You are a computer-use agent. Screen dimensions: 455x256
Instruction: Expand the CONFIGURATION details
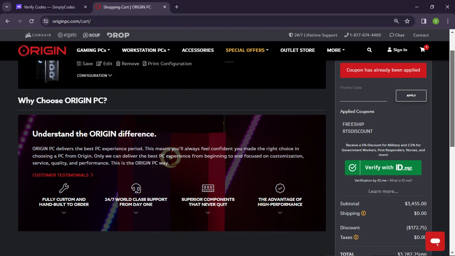94,75
